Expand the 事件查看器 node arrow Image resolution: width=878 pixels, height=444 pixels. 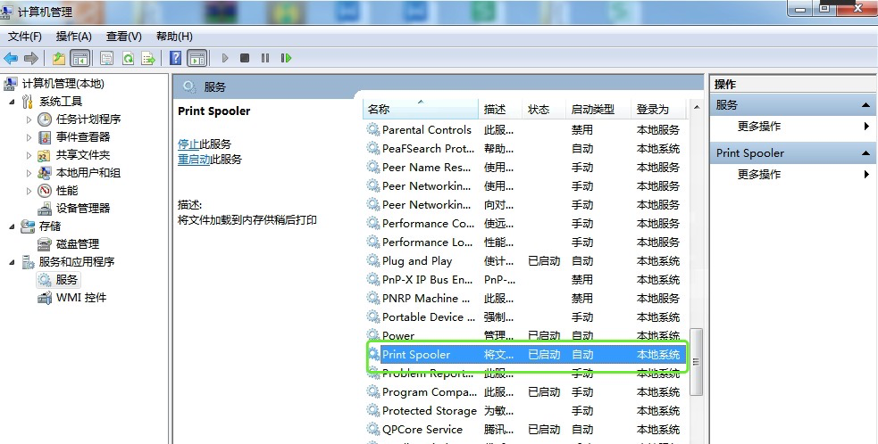pos(29,137)
